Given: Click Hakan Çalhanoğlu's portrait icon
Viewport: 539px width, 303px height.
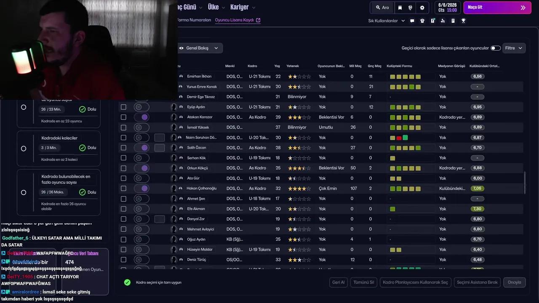Looking at the screenshot, I should (173, 189).
